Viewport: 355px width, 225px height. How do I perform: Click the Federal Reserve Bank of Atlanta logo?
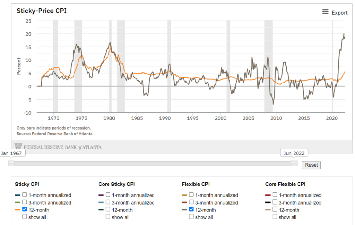coord(58,147)
